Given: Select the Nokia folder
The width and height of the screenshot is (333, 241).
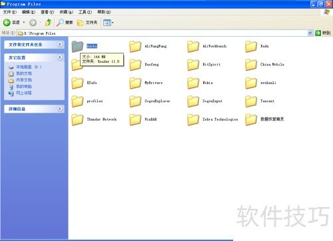Looking at the screenshot, I should point(200,83).
